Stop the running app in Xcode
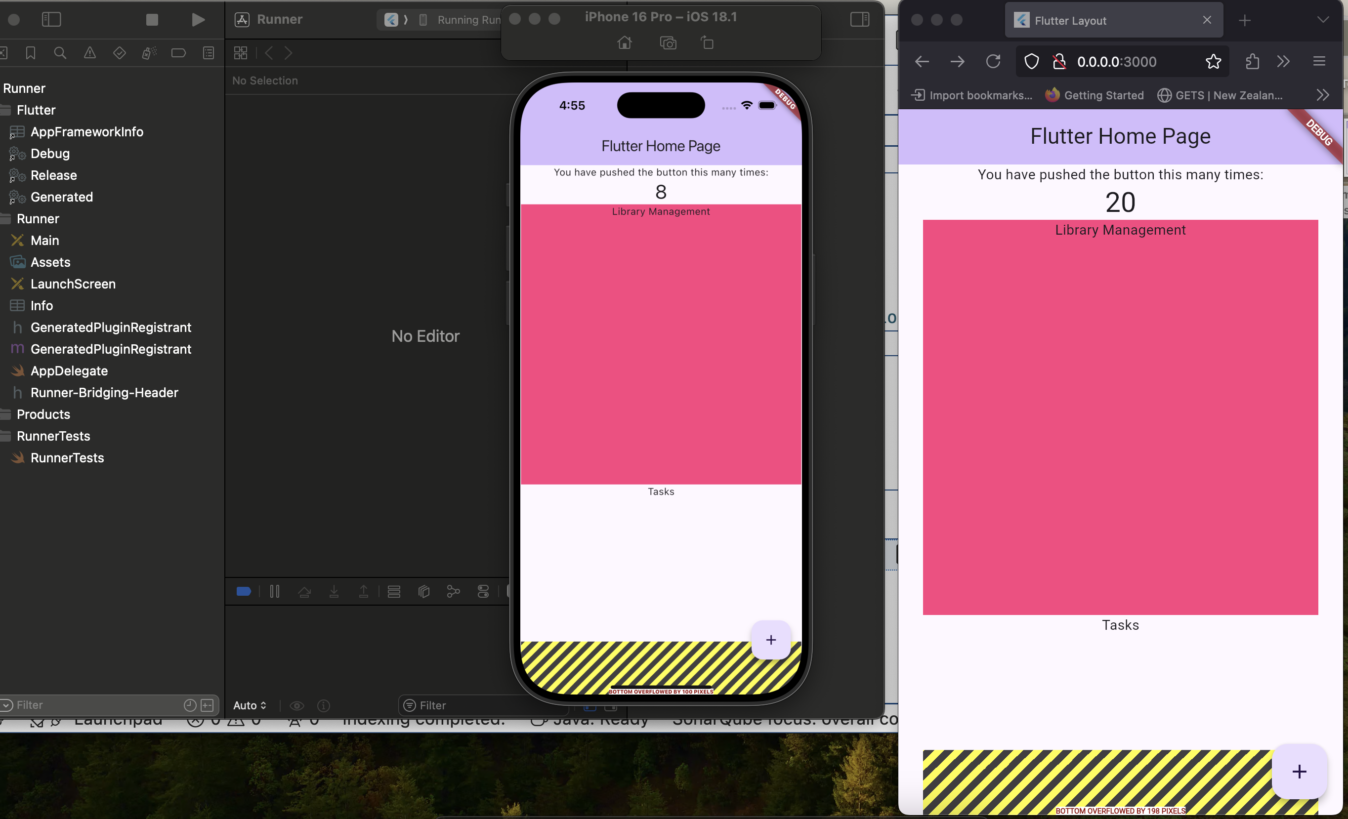 (x=152, y=20)
